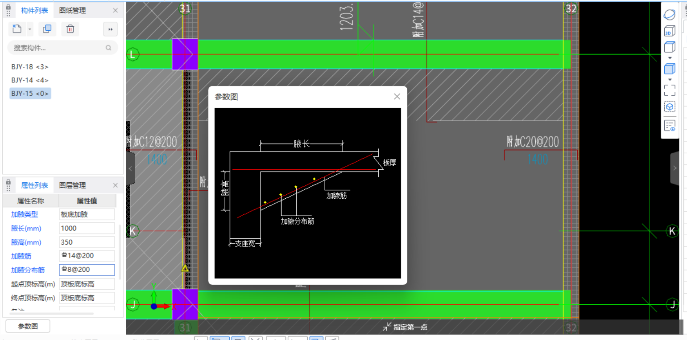Viewport: 687px width, 340px height.
Task: Click the display settings eye-list icon
Action: [670, 126]
